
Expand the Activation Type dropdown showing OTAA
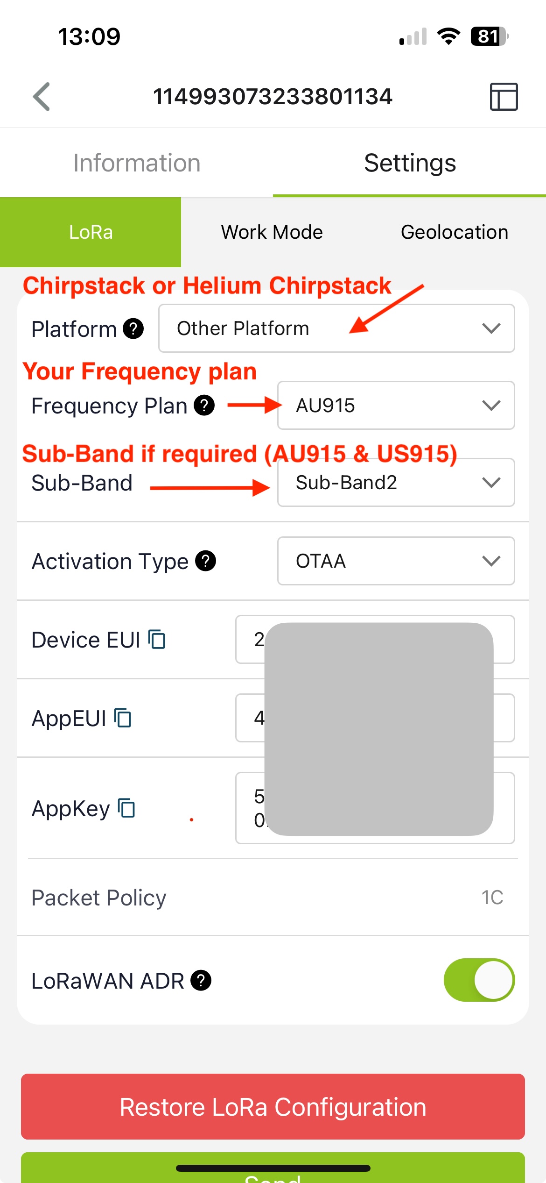pos(396,561)
